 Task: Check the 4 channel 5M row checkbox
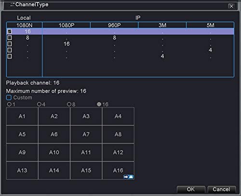tap(10, 50)
